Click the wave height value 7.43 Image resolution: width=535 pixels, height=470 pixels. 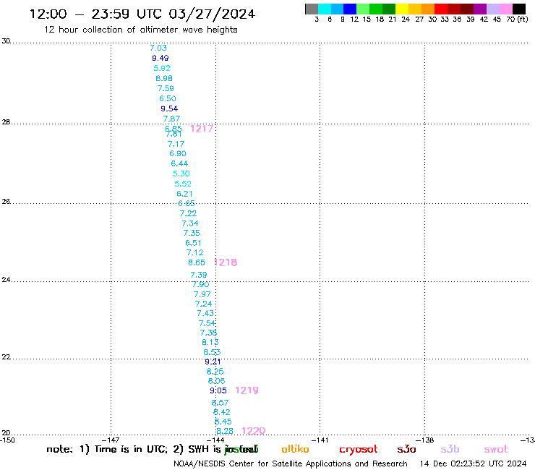point(205,313)
